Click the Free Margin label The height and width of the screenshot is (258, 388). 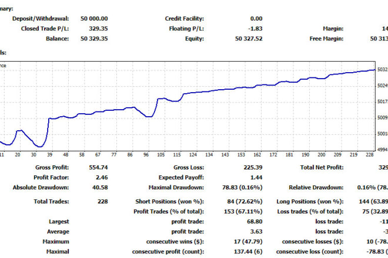pyautogui.click(x=326, y=39)
